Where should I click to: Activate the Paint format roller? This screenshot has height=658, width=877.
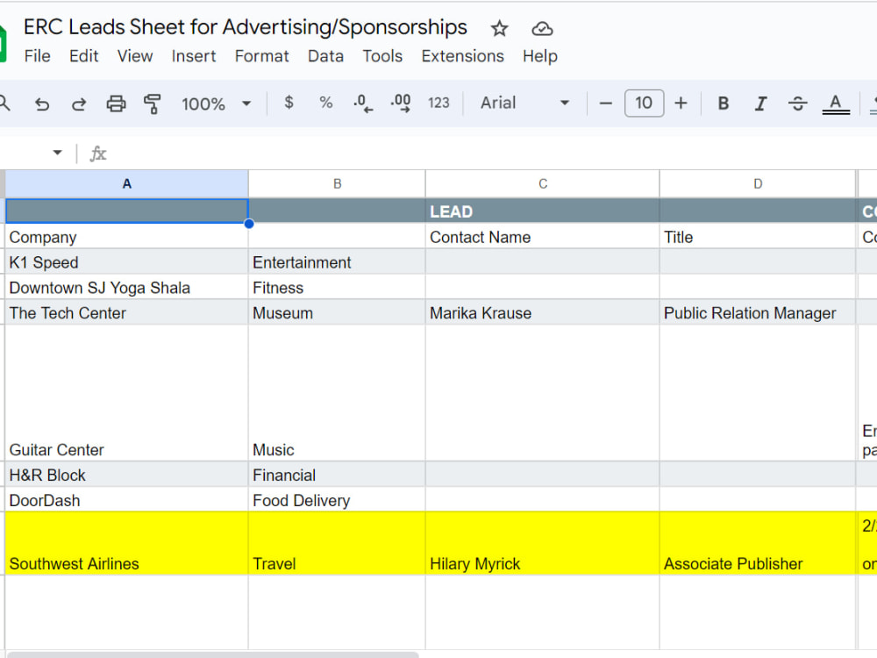coord(152,104)
